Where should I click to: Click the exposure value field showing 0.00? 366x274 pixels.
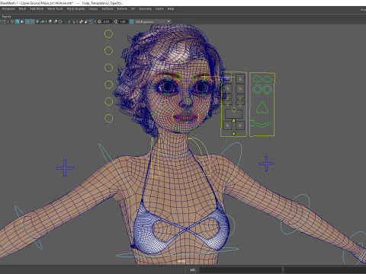coord(107,21)
